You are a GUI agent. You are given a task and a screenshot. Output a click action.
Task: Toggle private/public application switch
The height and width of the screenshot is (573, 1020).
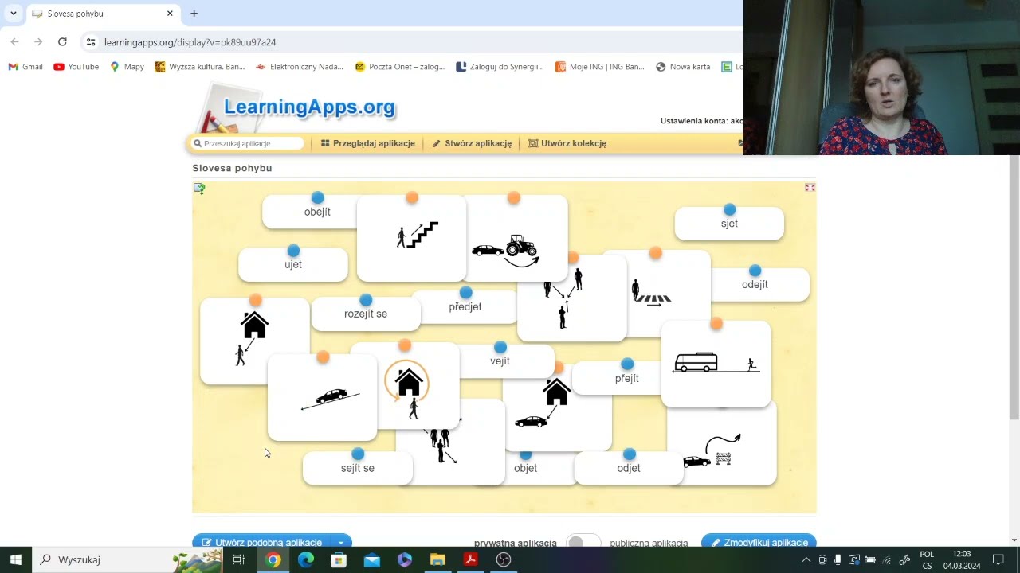[583, 542]
